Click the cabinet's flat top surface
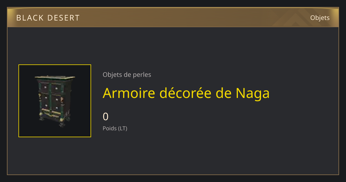This screenshot has height=182, width=346. pyautogui.click(x=55, y=77)
